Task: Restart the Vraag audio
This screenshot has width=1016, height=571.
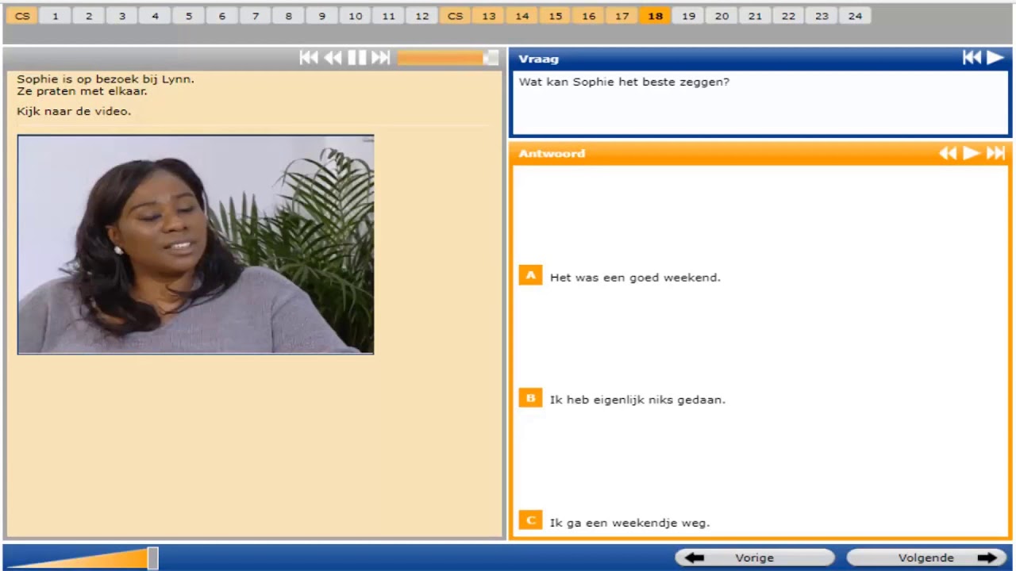Action: [972, 57]
